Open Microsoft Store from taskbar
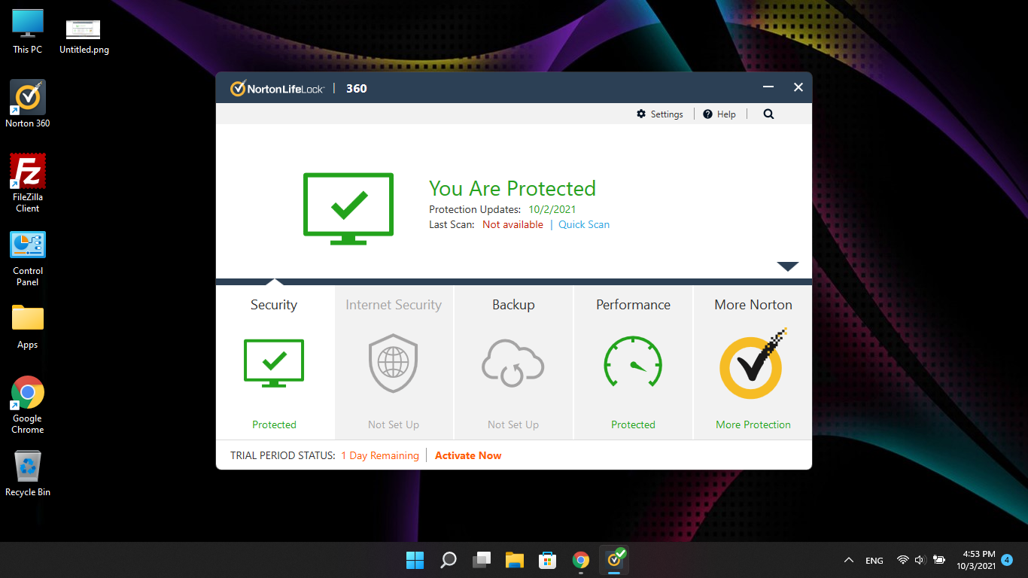 click(547, 560)
